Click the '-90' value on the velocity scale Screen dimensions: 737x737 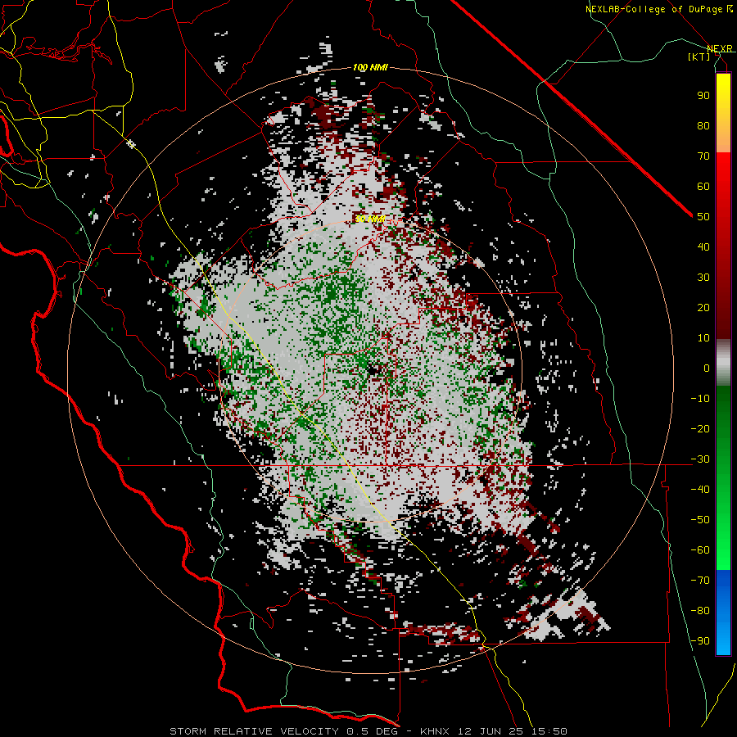point(700,640)
